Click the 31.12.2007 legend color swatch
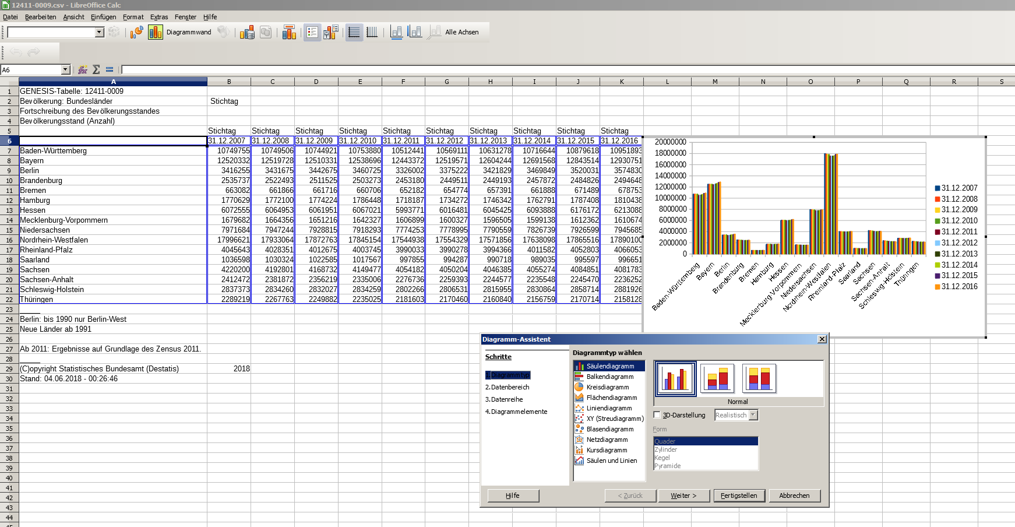 938,188
